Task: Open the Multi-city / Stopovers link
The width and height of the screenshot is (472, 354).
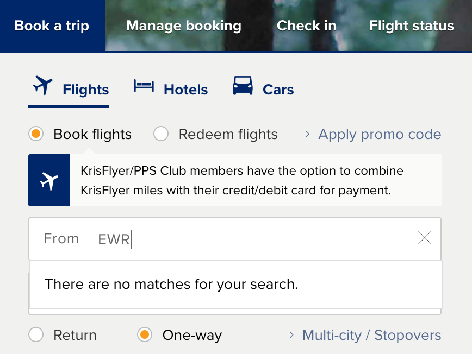Action: (371, 335)
